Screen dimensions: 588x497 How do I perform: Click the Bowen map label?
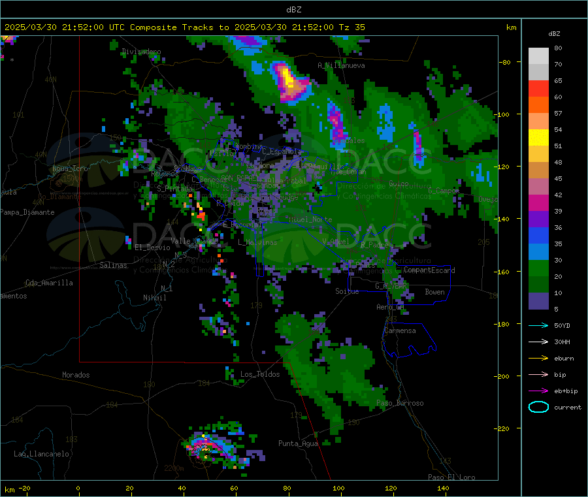(434, 292)
